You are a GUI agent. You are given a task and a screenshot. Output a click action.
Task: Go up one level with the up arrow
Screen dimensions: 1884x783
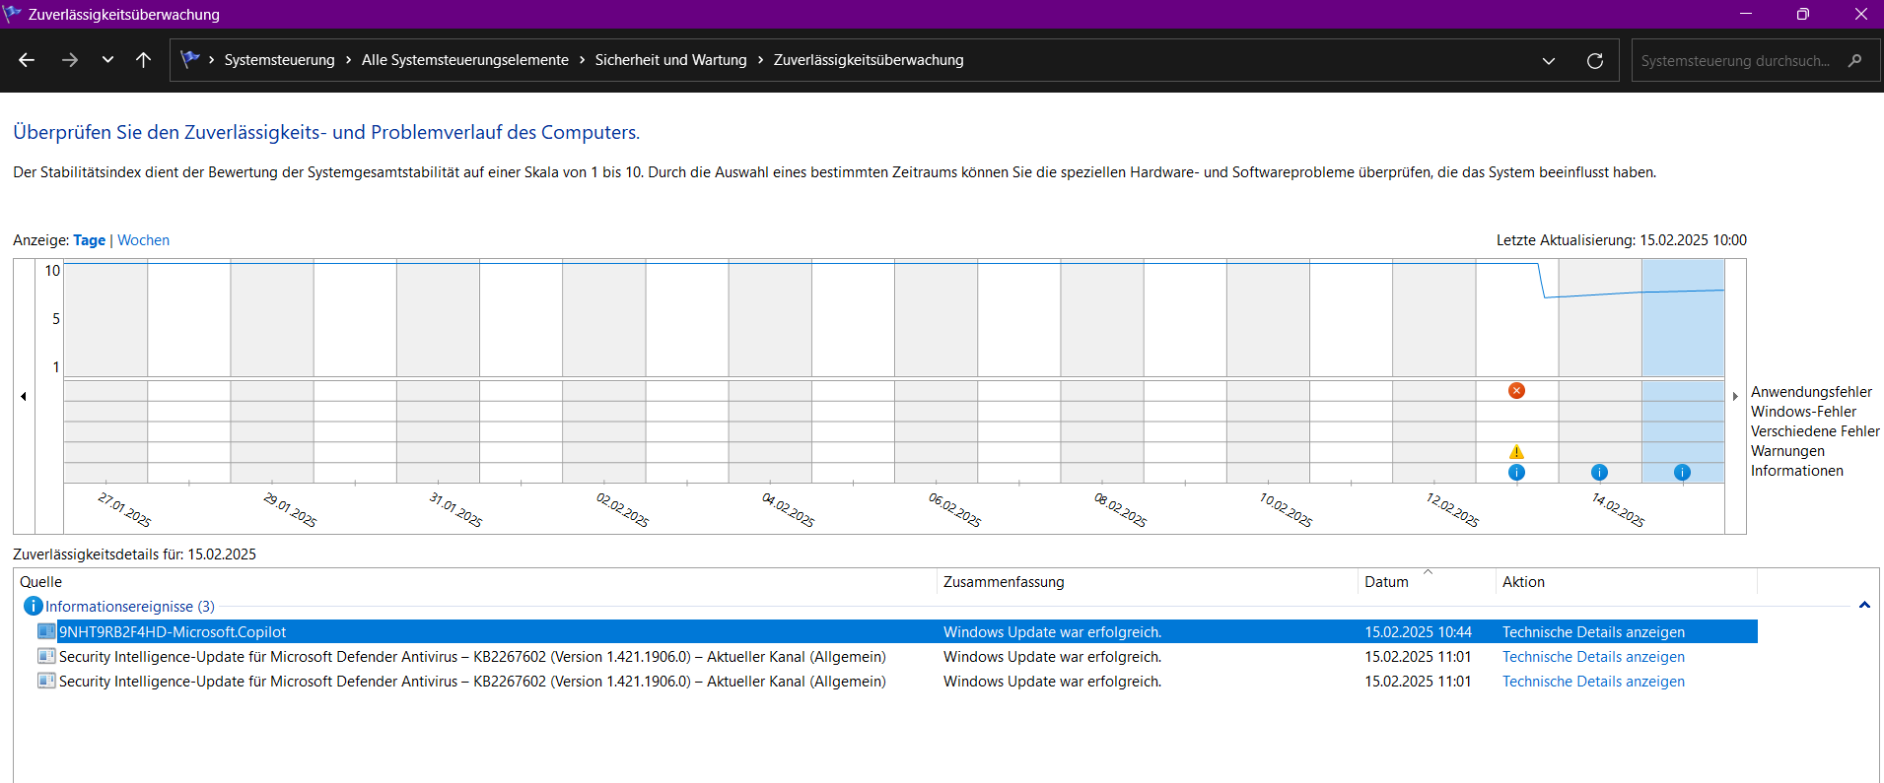point(143,60)
